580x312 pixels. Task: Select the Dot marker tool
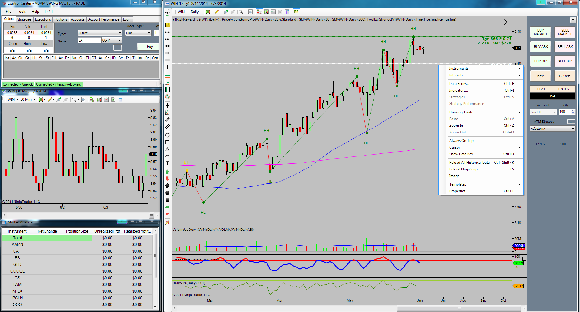(x=167, y=193)
